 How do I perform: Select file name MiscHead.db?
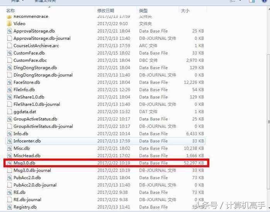pyautogui.click(x=27, y=156)
